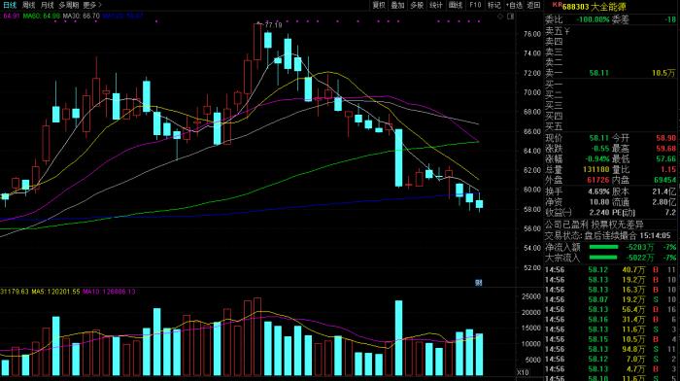Click the ¥ icon next to 卖五
The width and height of the screenshot is (680, 381).
pos(566,31)
